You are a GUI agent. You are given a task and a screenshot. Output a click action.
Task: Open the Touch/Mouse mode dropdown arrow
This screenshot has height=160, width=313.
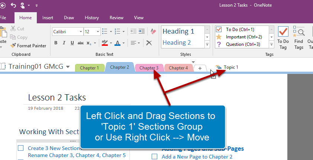coord(29,6)
